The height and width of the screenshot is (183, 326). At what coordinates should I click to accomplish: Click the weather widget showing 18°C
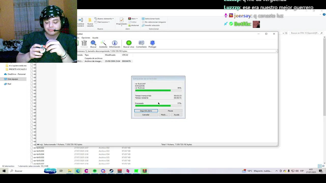point(257,171)
